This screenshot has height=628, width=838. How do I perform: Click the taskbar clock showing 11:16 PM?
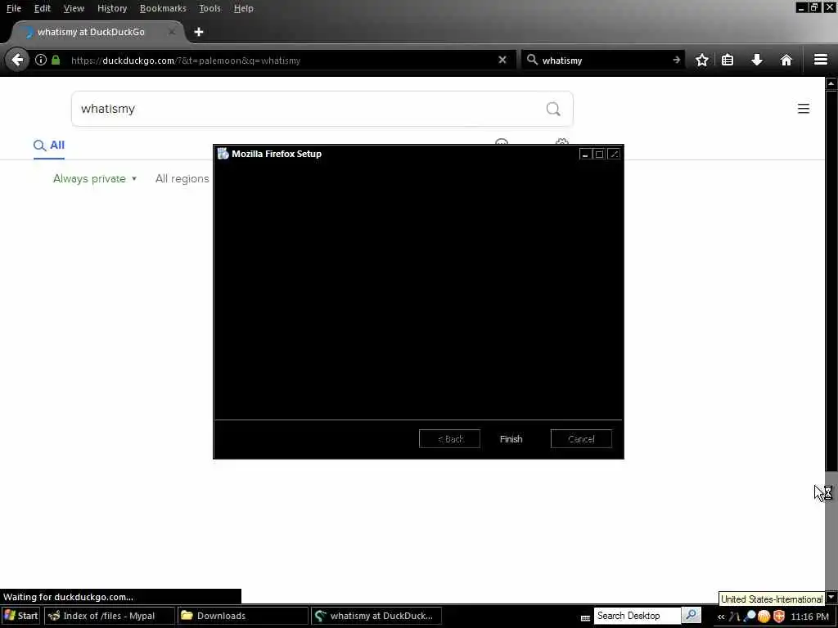click(809, 617)
